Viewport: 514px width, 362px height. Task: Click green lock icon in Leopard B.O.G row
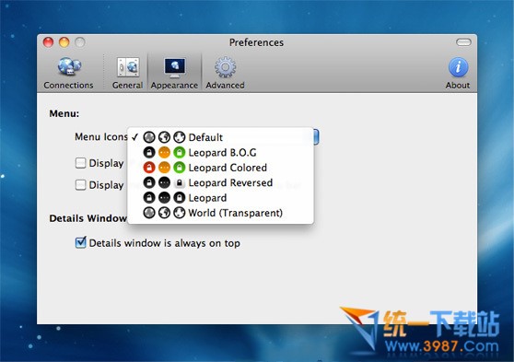(180, 153)
